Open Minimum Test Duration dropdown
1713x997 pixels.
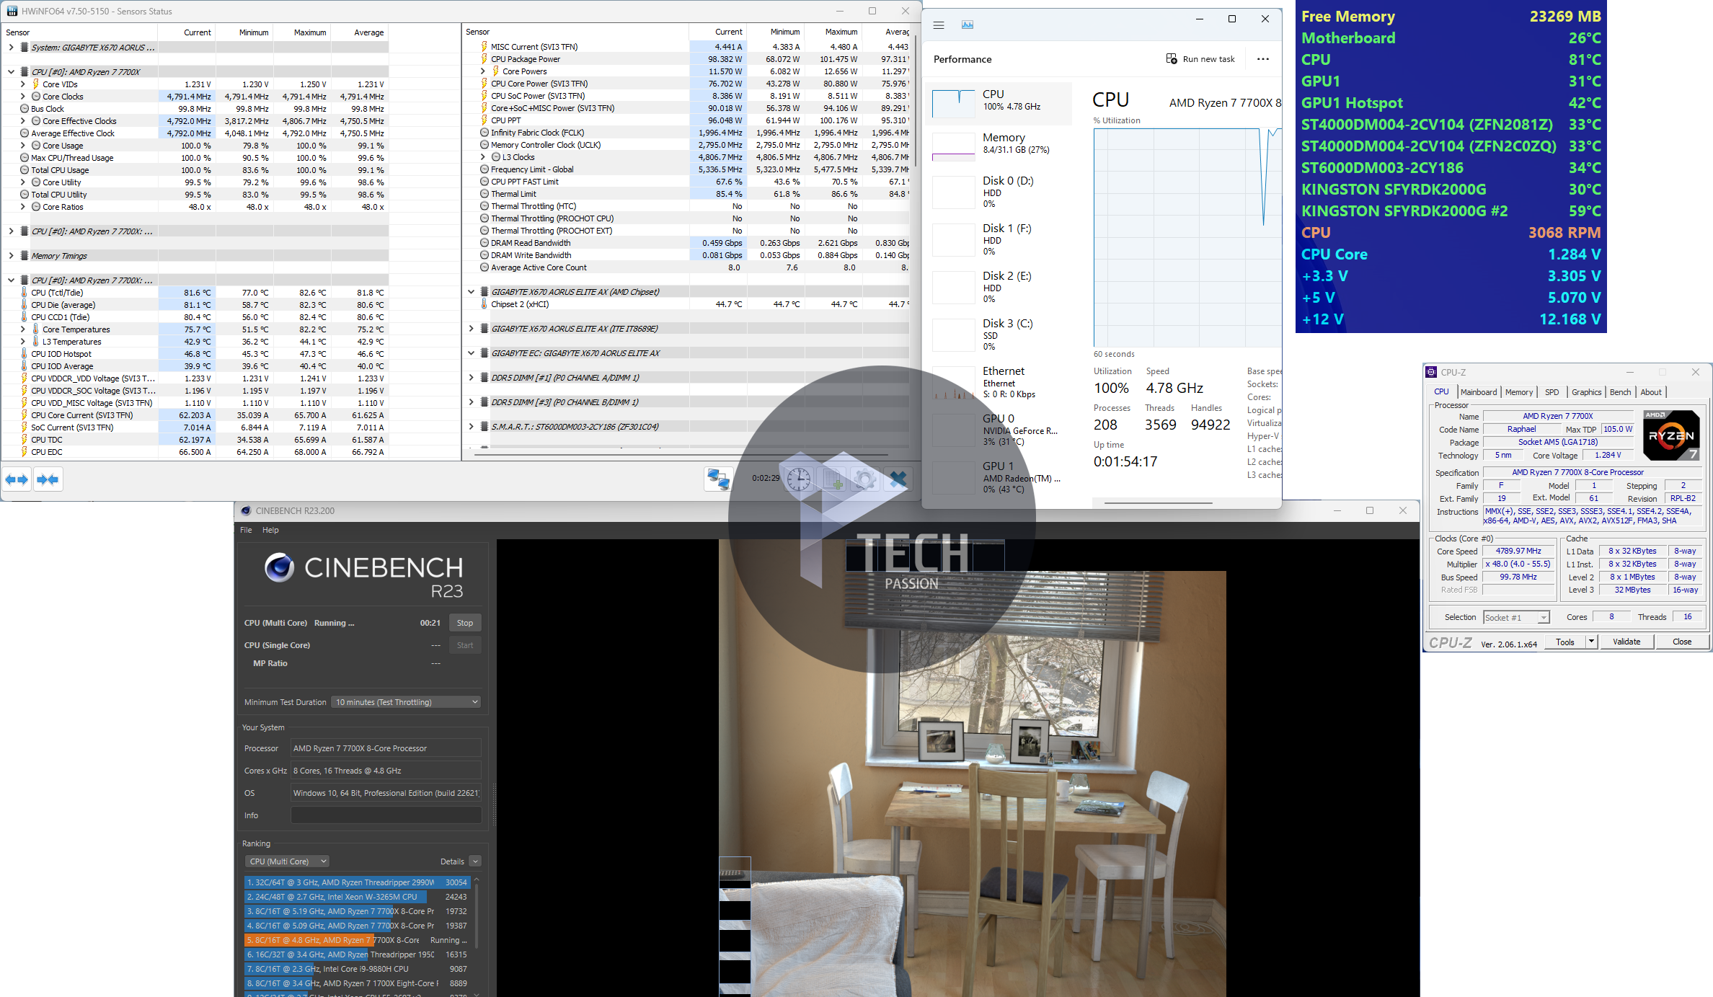pyautogui.click(x=407, y=702)
